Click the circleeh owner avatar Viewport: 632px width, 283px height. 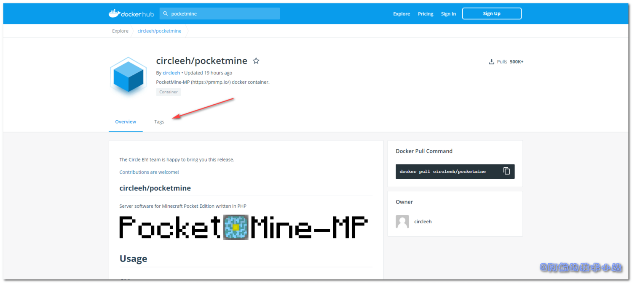[x=402, y=221]
